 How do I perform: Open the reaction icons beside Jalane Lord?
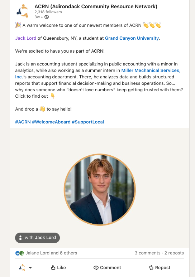[19, 253]
